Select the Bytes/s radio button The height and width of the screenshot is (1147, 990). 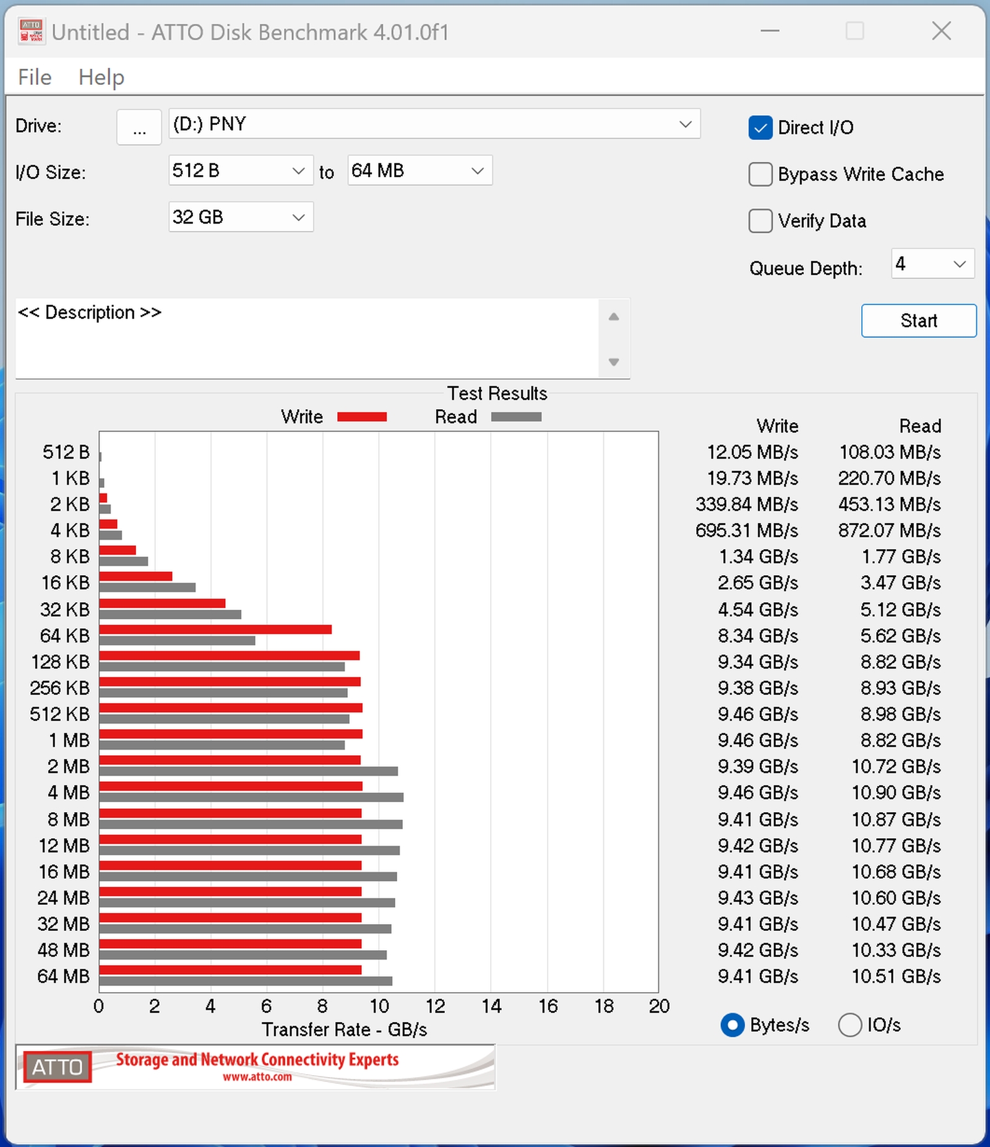733,1025
